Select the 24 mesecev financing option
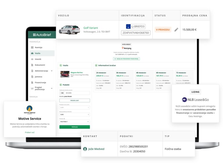The width and height of the screenshot is (223, 167). click(x=104, y=80)
